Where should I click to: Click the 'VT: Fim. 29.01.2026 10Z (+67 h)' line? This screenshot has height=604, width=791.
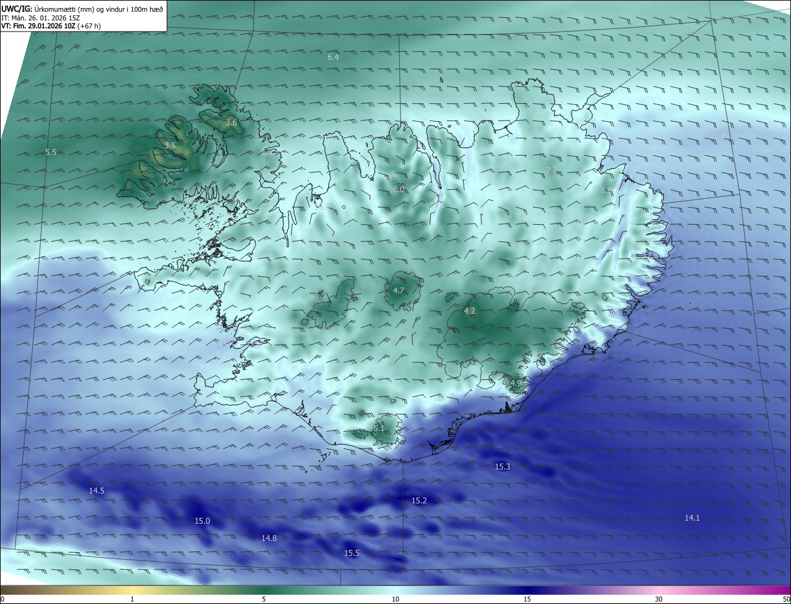[51, 26]
